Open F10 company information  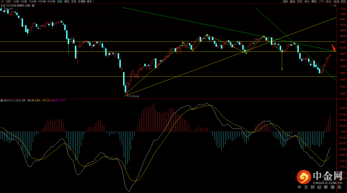click(x=321, y=2)
